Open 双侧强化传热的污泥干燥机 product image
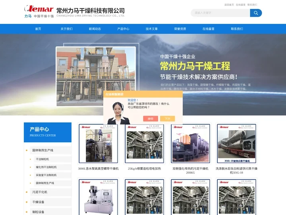The image size is (286, 215). point(190,143)
